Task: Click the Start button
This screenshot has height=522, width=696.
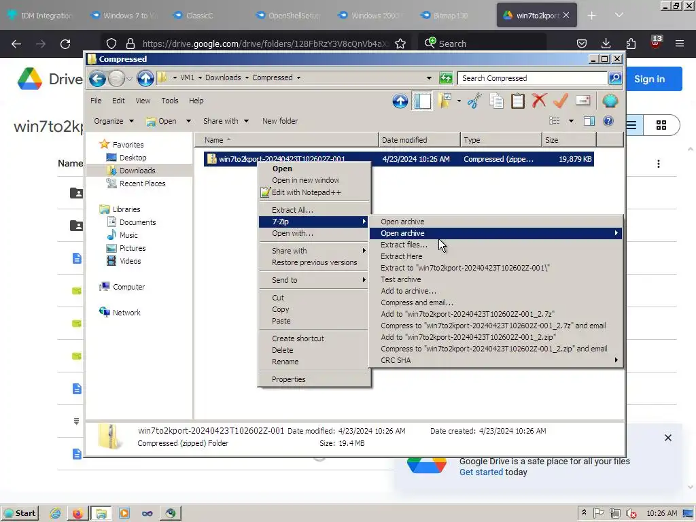Action: (20, 513)
